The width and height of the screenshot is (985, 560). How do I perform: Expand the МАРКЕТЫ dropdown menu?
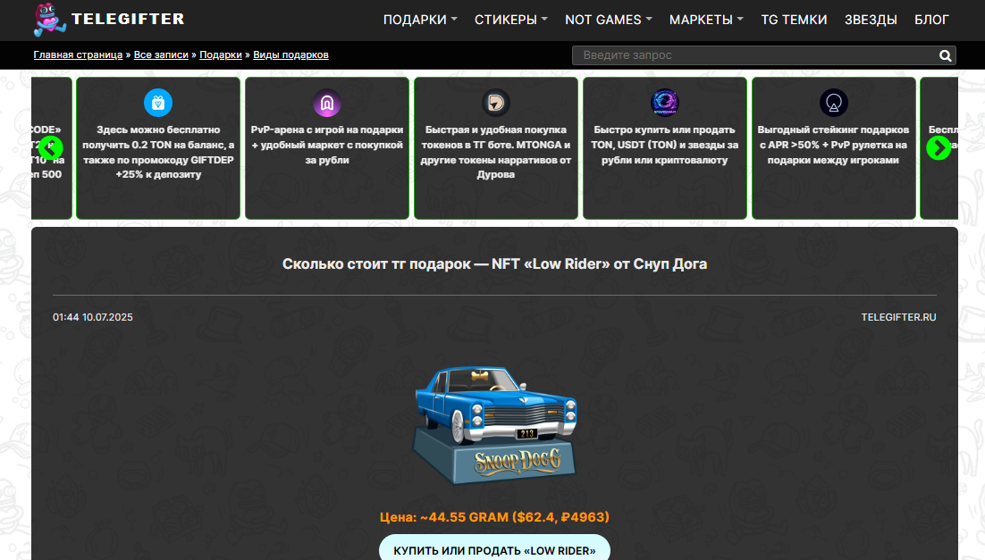point(706,20)
